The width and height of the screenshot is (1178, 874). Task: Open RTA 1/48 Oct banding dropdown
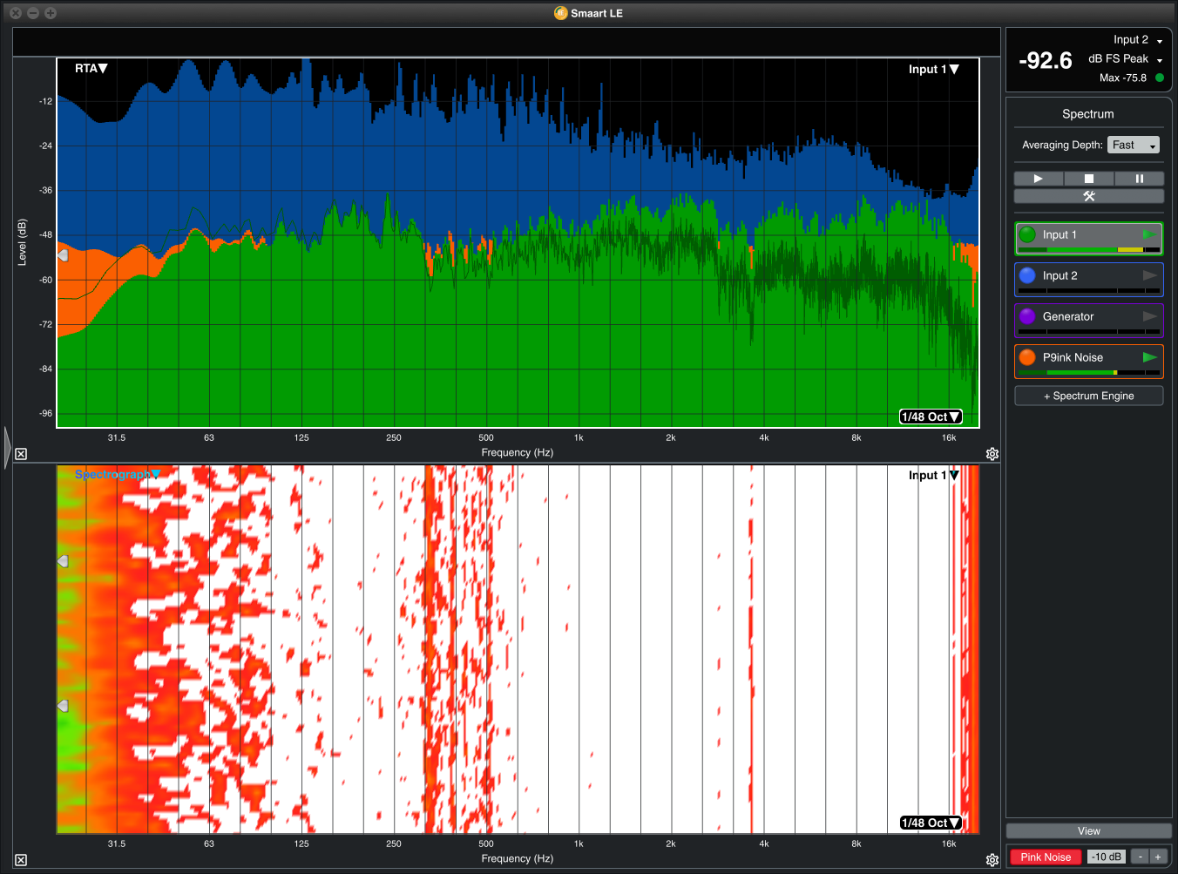(931, 417)
